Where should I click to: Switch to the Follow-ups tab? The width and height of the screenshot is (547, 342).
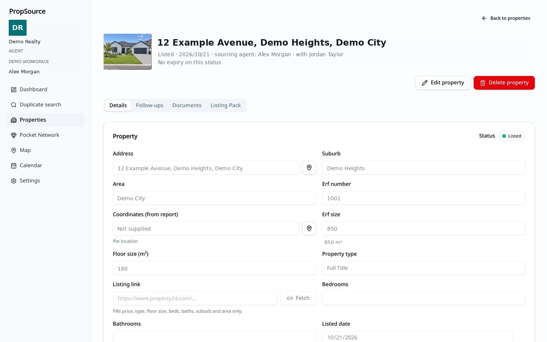pos(150,106)
